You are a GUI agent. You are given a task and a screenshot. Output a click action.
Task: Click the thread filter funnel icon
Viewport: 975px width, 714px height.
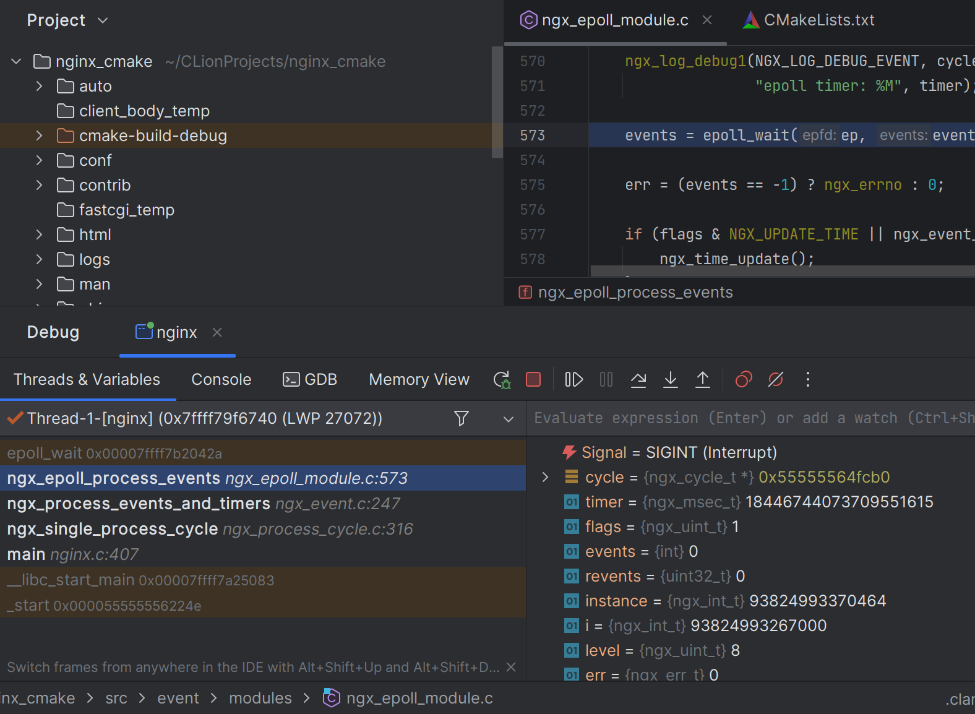[461, 419]
